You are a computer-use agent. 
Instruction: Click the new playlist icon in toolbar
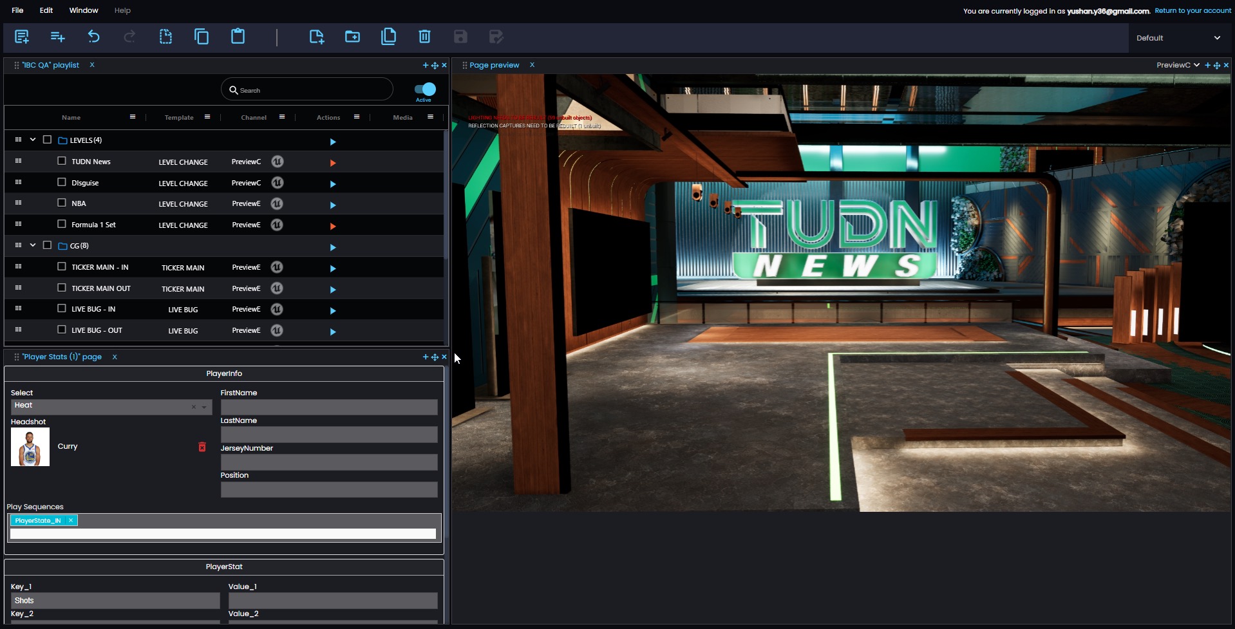pos(22,37)
